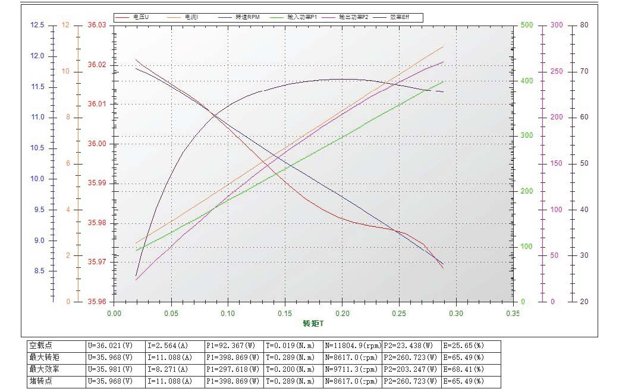619x392 pixels.
Task: Click the 500 tick on green power axis
Action: (526, 25)
